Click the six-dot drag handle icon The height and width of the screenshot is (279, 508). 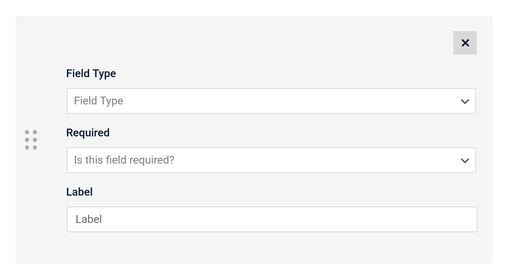31,140
